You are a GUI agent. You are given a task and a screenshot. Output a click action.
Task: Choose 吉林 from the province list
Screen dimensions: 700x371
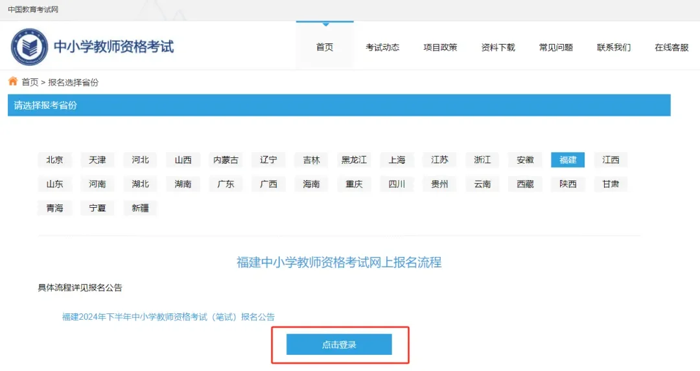(x=311, y=160)
